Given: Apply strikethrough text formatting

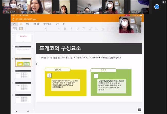Looking at the screenshot, I should 84,29.
